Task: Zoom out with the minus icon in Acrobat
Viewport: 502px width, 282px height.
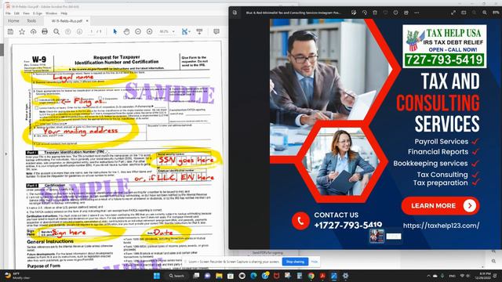Action: point(138,31)
